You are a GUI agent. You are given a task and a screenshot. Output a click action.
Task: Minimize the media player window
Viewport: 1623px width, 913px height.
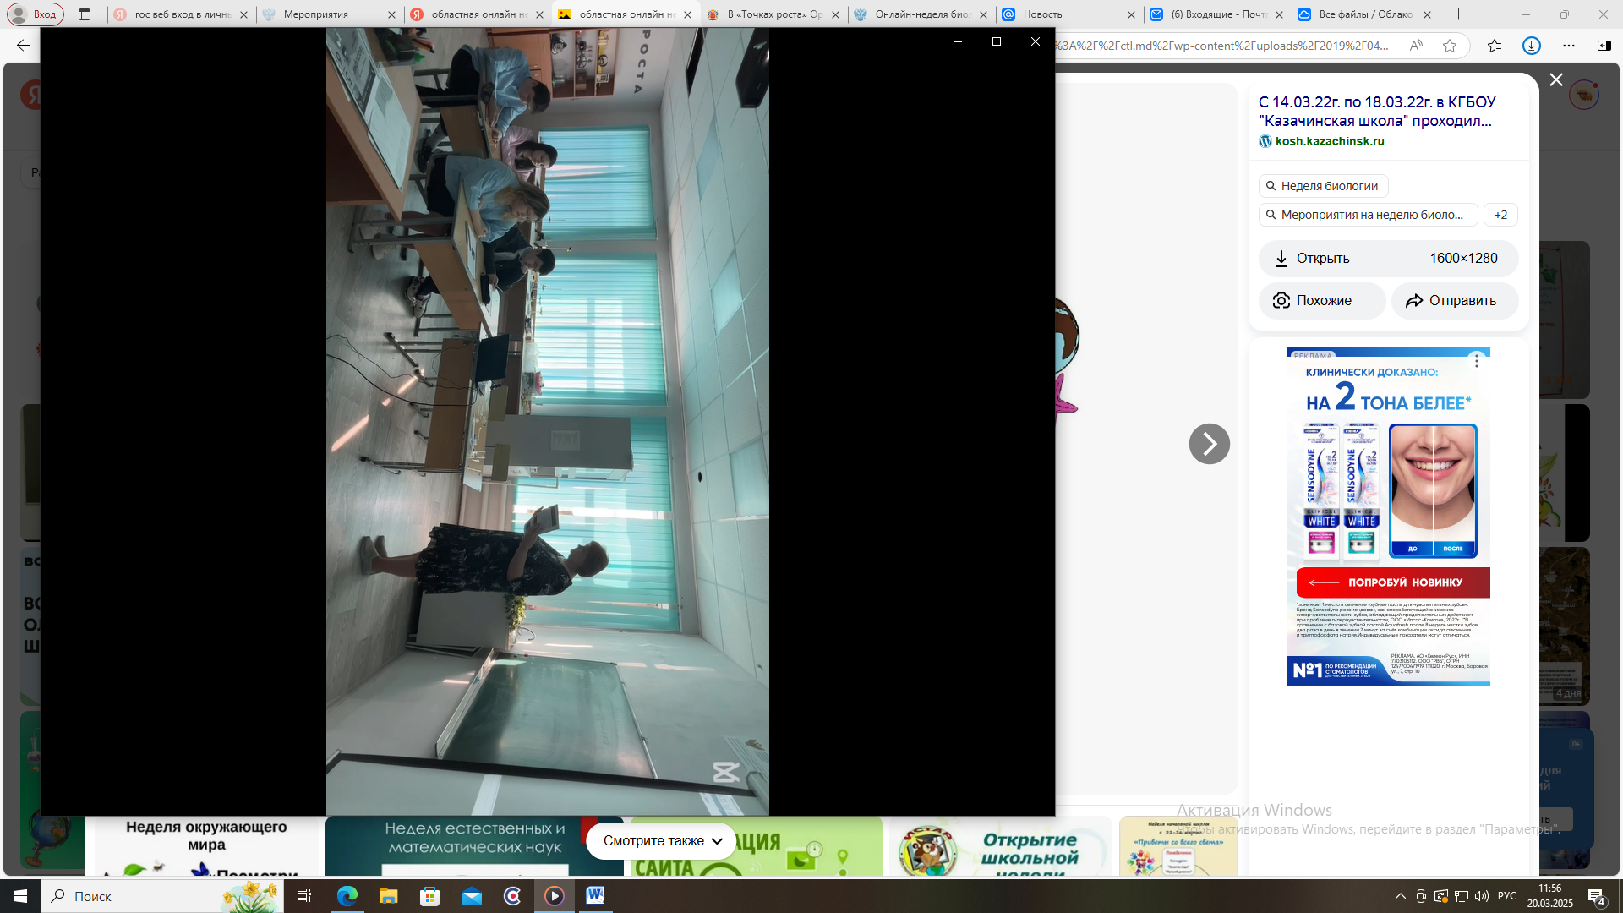[958, 41]
